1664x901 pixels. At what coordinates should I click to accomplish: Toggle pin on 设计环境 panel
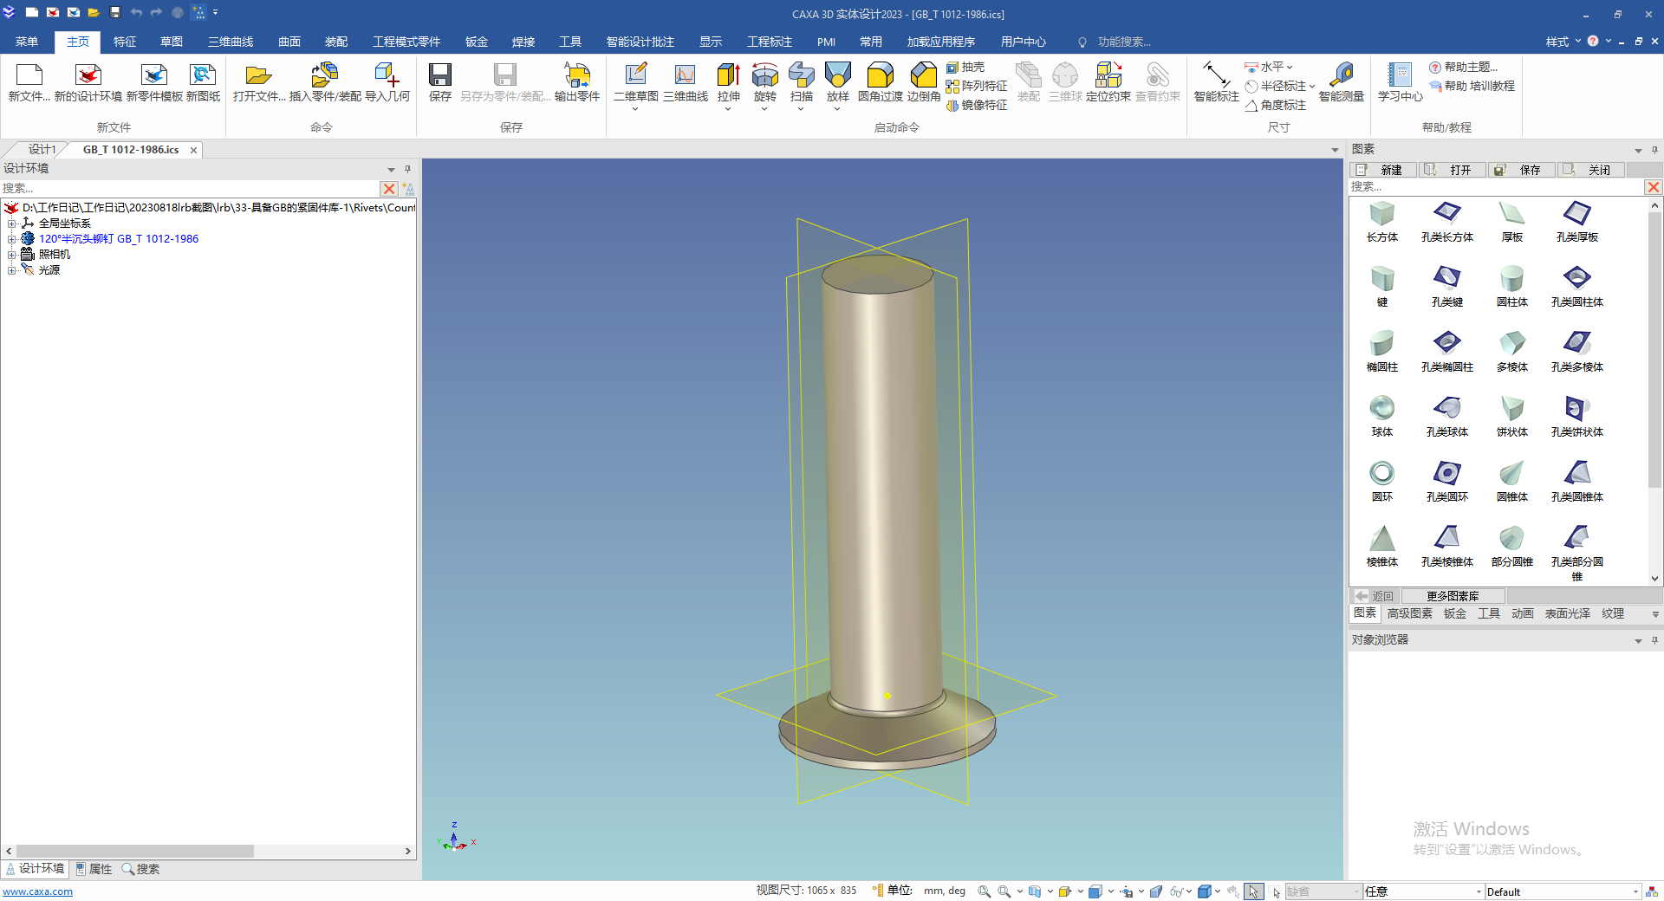coord(407,169)
